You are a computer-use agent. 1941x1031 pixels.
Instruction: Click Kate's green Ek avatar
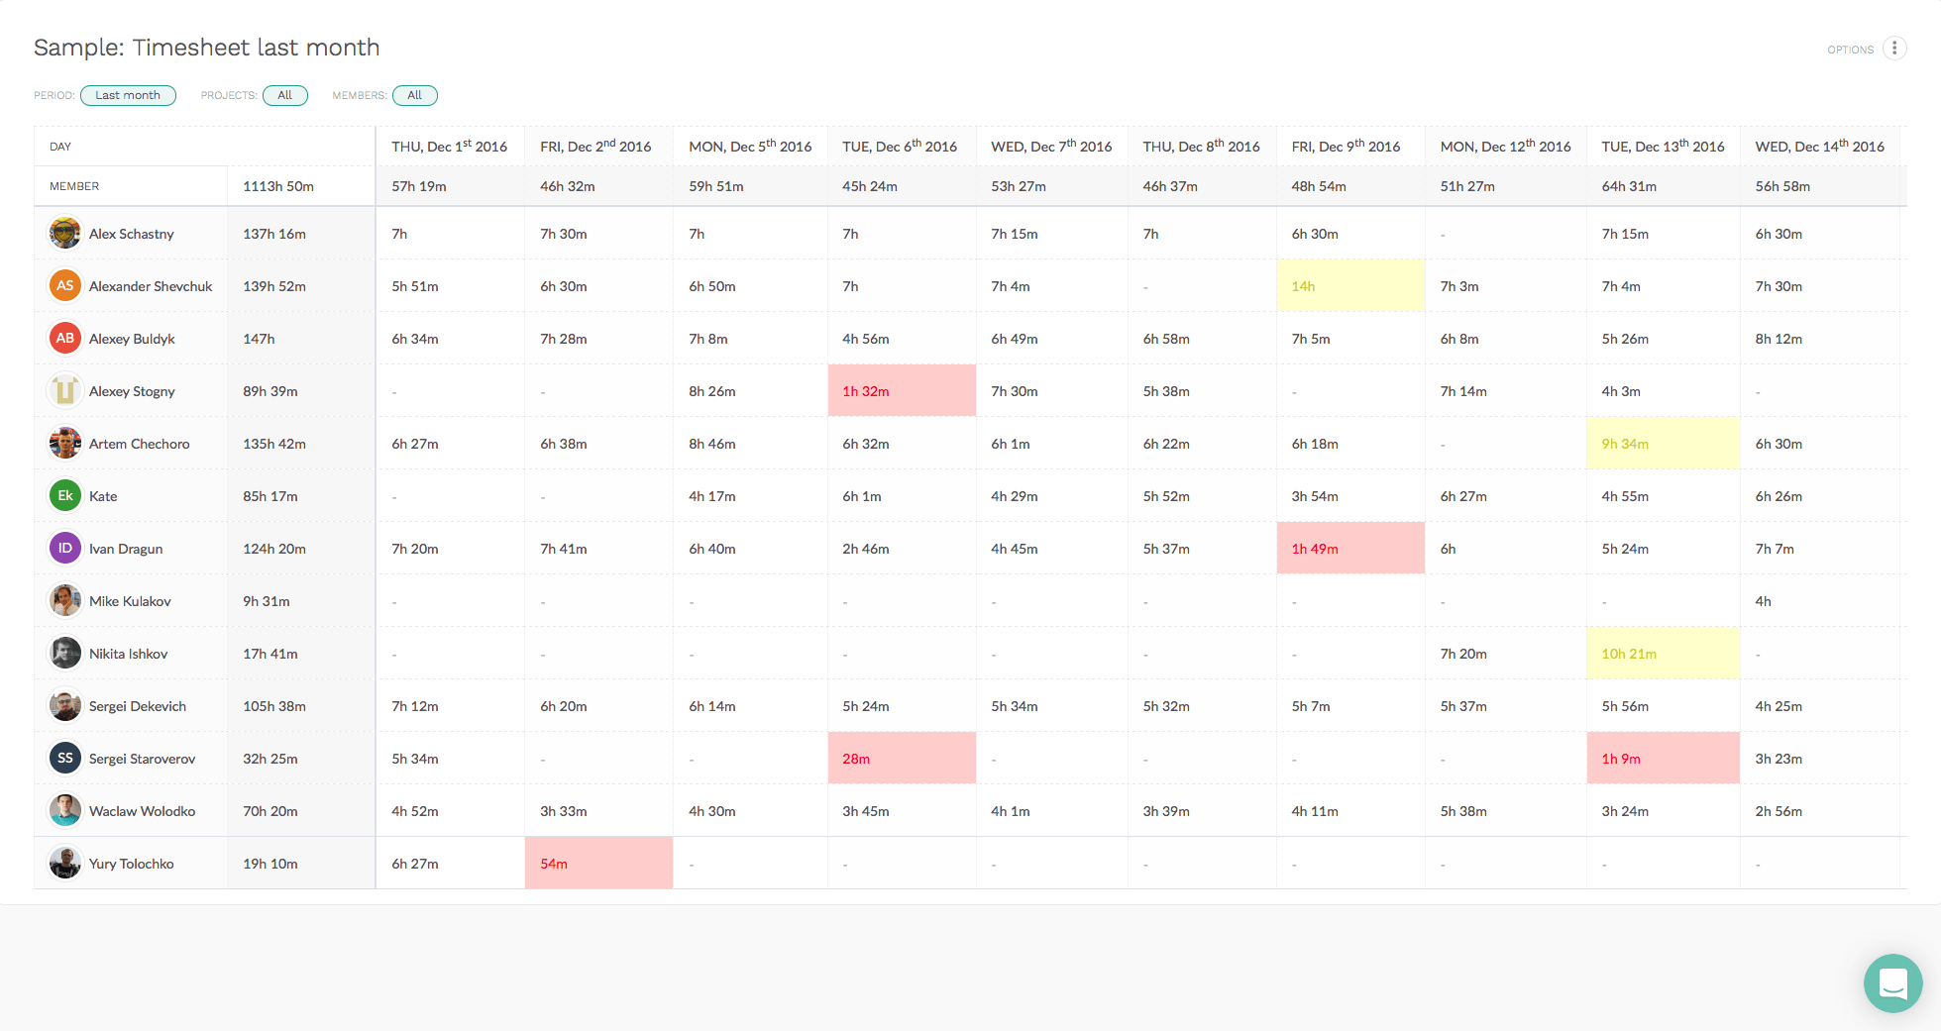[65, 496]
